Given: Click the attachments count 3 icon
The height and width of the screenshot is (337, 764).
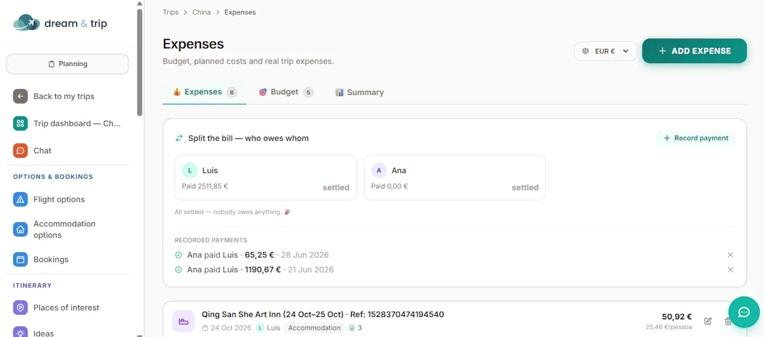Looking at the screenshot, I should coord(355,328).
